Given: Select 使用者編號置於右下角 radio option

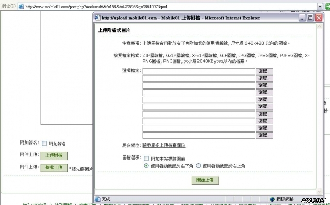Looking at the screenshot, I should (x=146, y=166).
